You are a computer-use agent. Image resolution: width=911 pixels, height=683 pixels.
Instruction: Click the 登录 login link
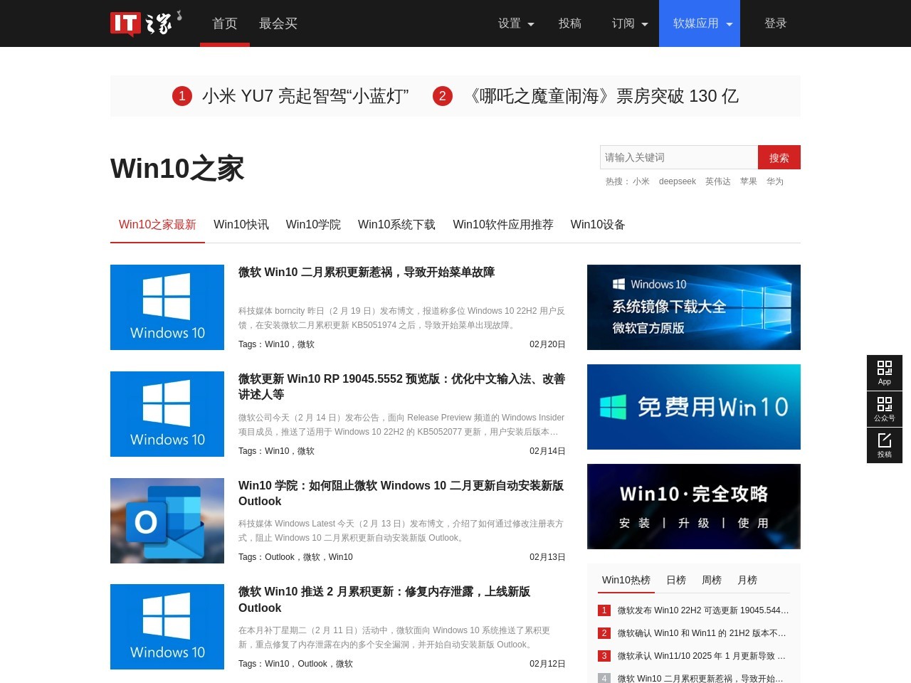[x=776, y=23]
